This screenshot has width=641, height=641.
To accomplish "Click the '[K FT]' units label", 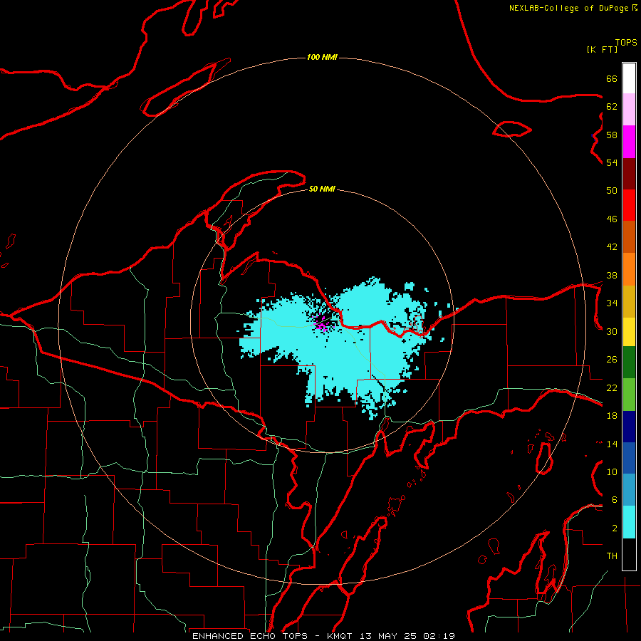I will pyautogui.click(x=602, y=49).
